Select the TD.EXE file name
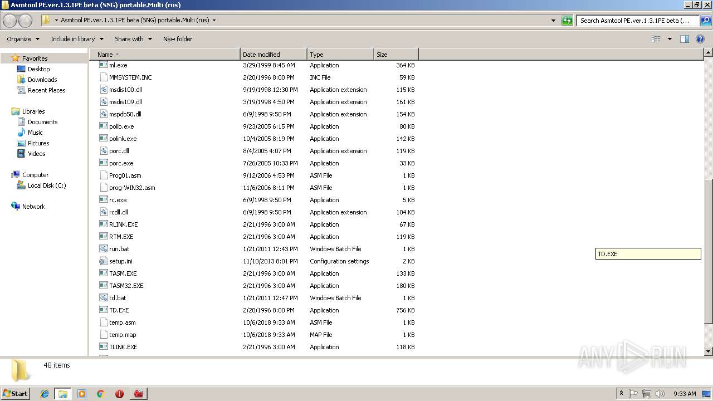Image resolution: width=713 pixels, height=401 pixels. point(119,310)
